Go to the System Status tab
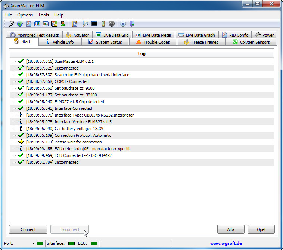Screen dimensions: 283x250 point(105,42)
